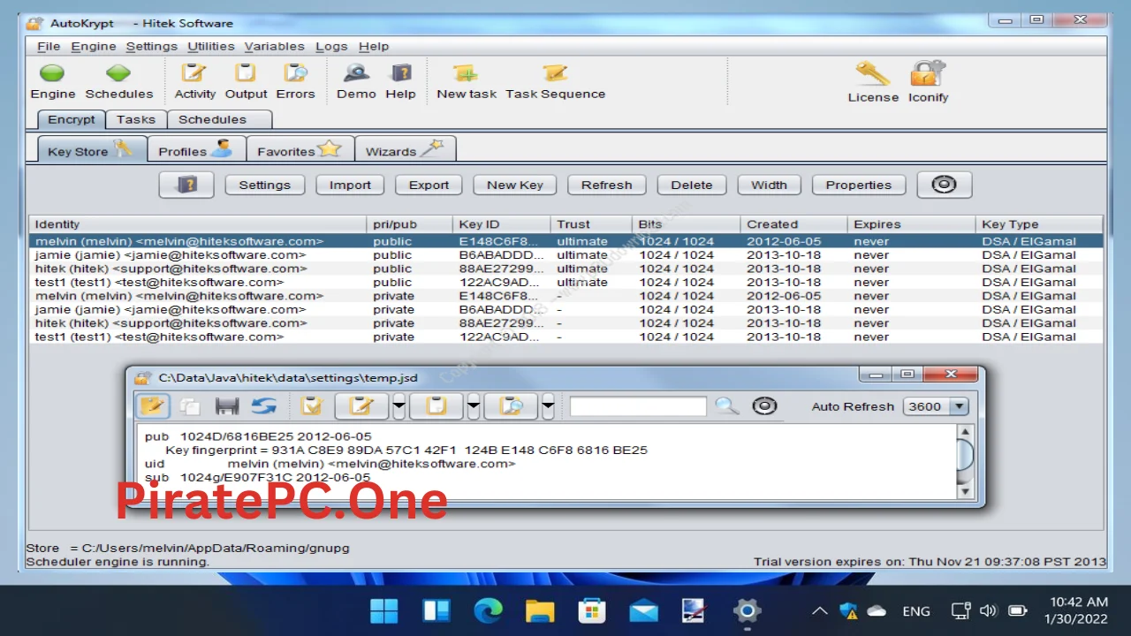Click the Settings button in Key Store
1131x636 pixels.
[264, 185]
